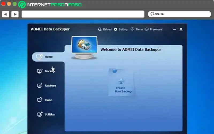Go back with browser left arrow button
This screenshot has height=134, width=214.
[5, 14]
